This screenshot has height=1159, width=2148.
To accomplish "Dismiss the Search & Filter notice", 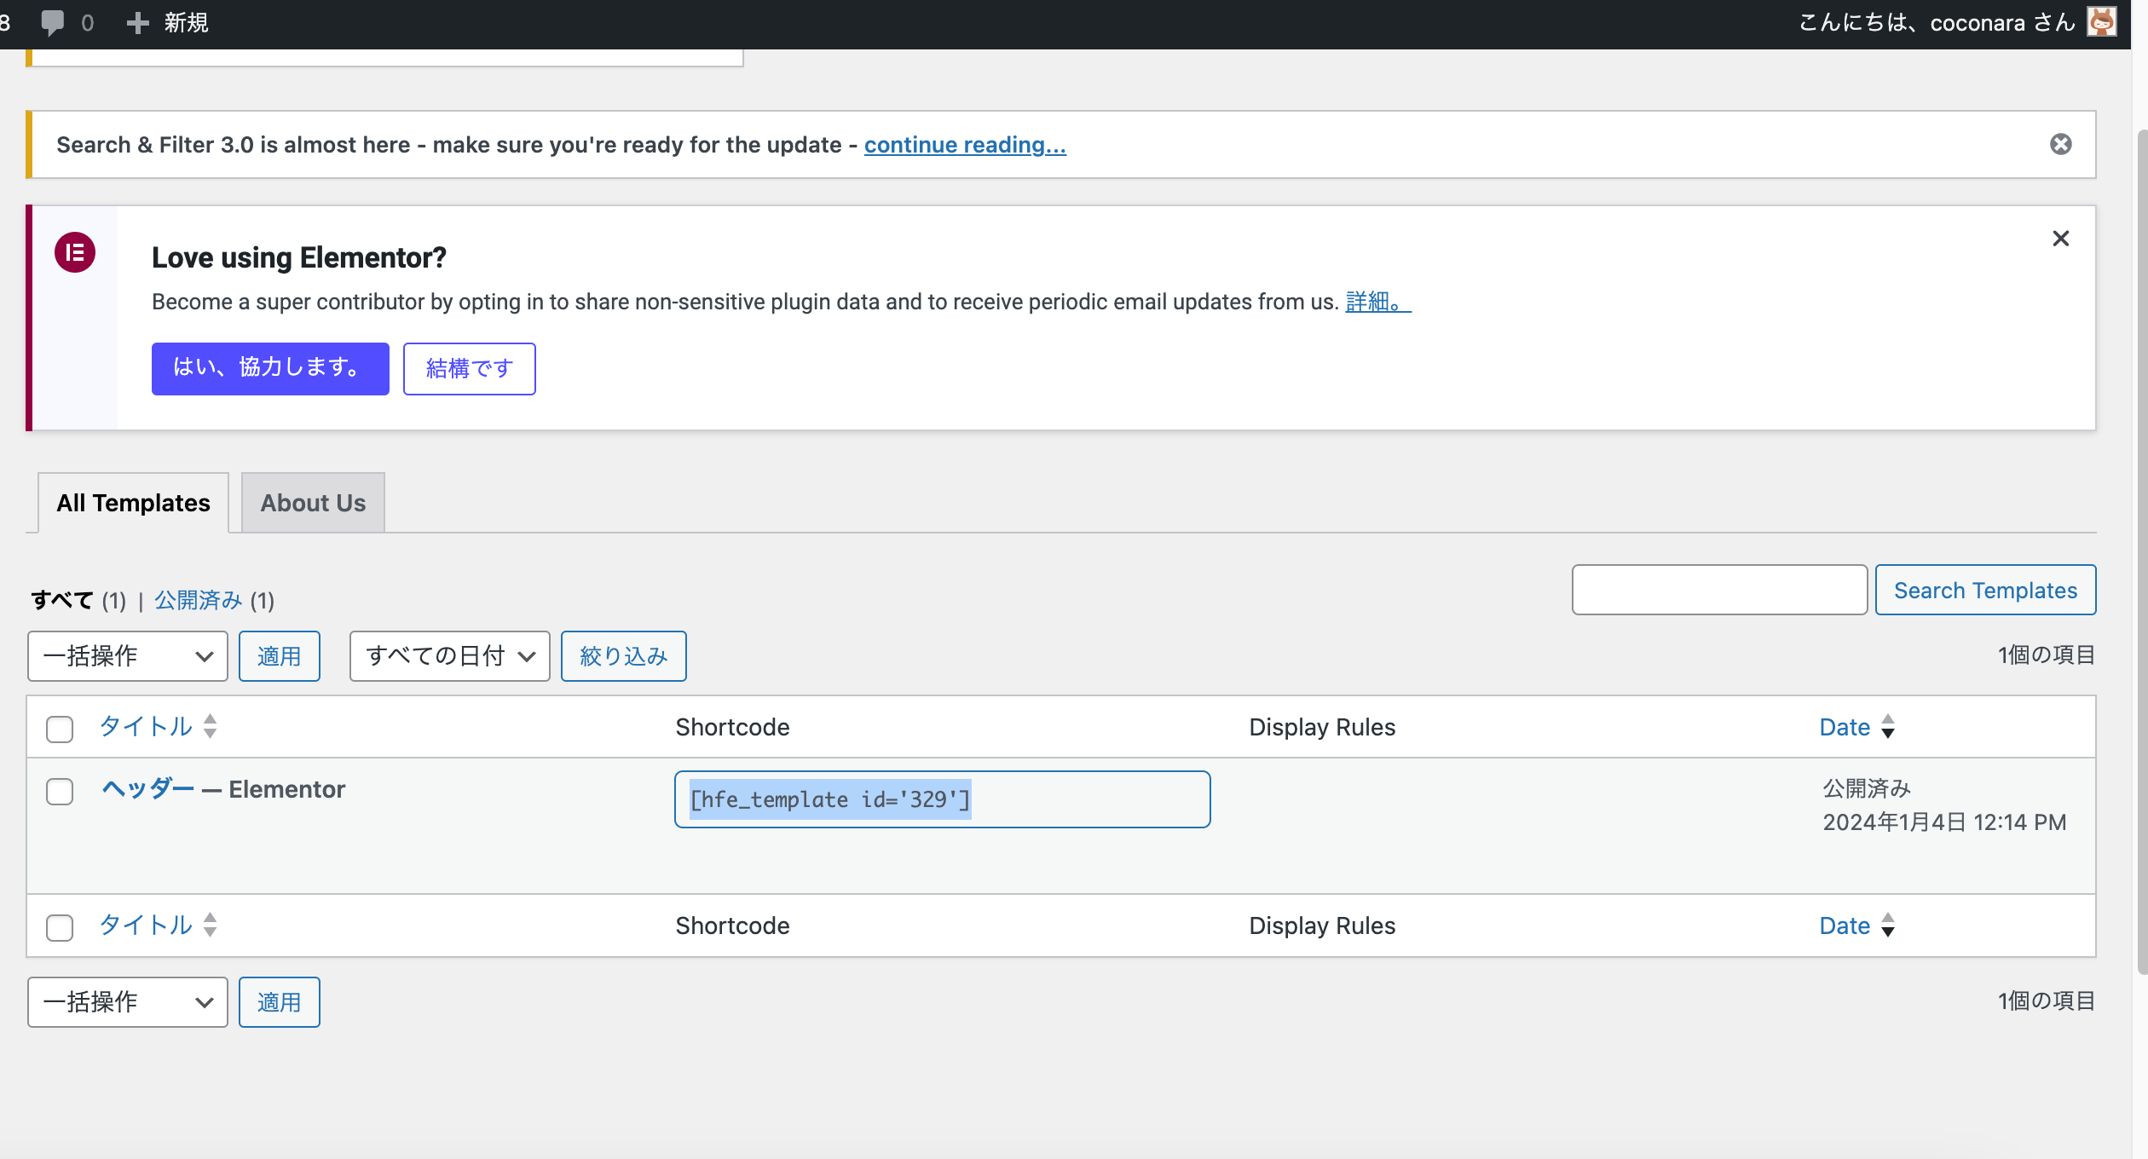I will 2060,144.
